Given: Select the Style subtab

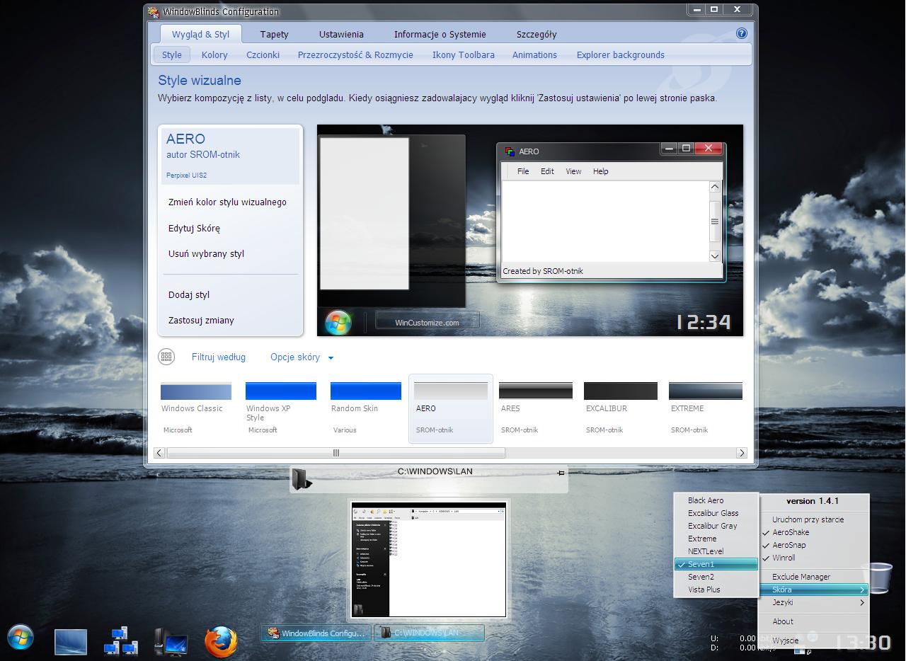Looking at the screenshot, I should (x=172, y=54).
